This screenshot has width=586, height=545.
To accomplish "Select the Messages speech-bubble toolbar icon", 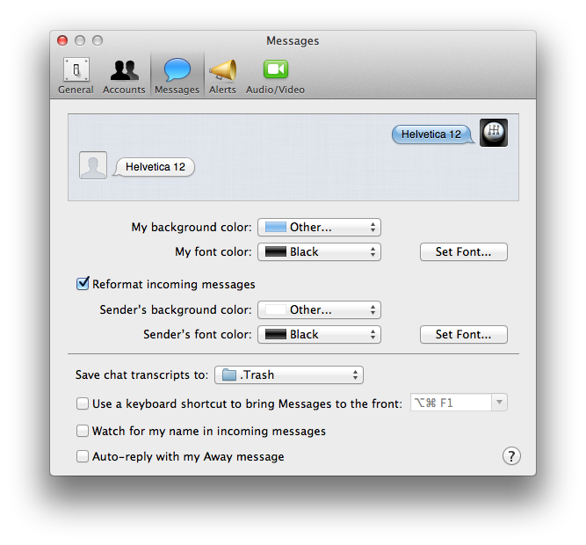I will 177,70.
